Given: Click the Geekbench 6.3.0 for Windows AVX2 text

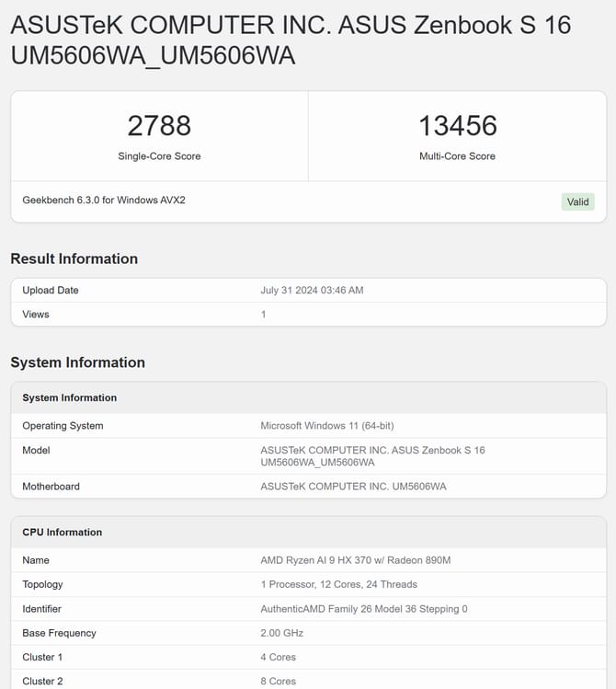Looking at the screenshot, I should point(104,200).
